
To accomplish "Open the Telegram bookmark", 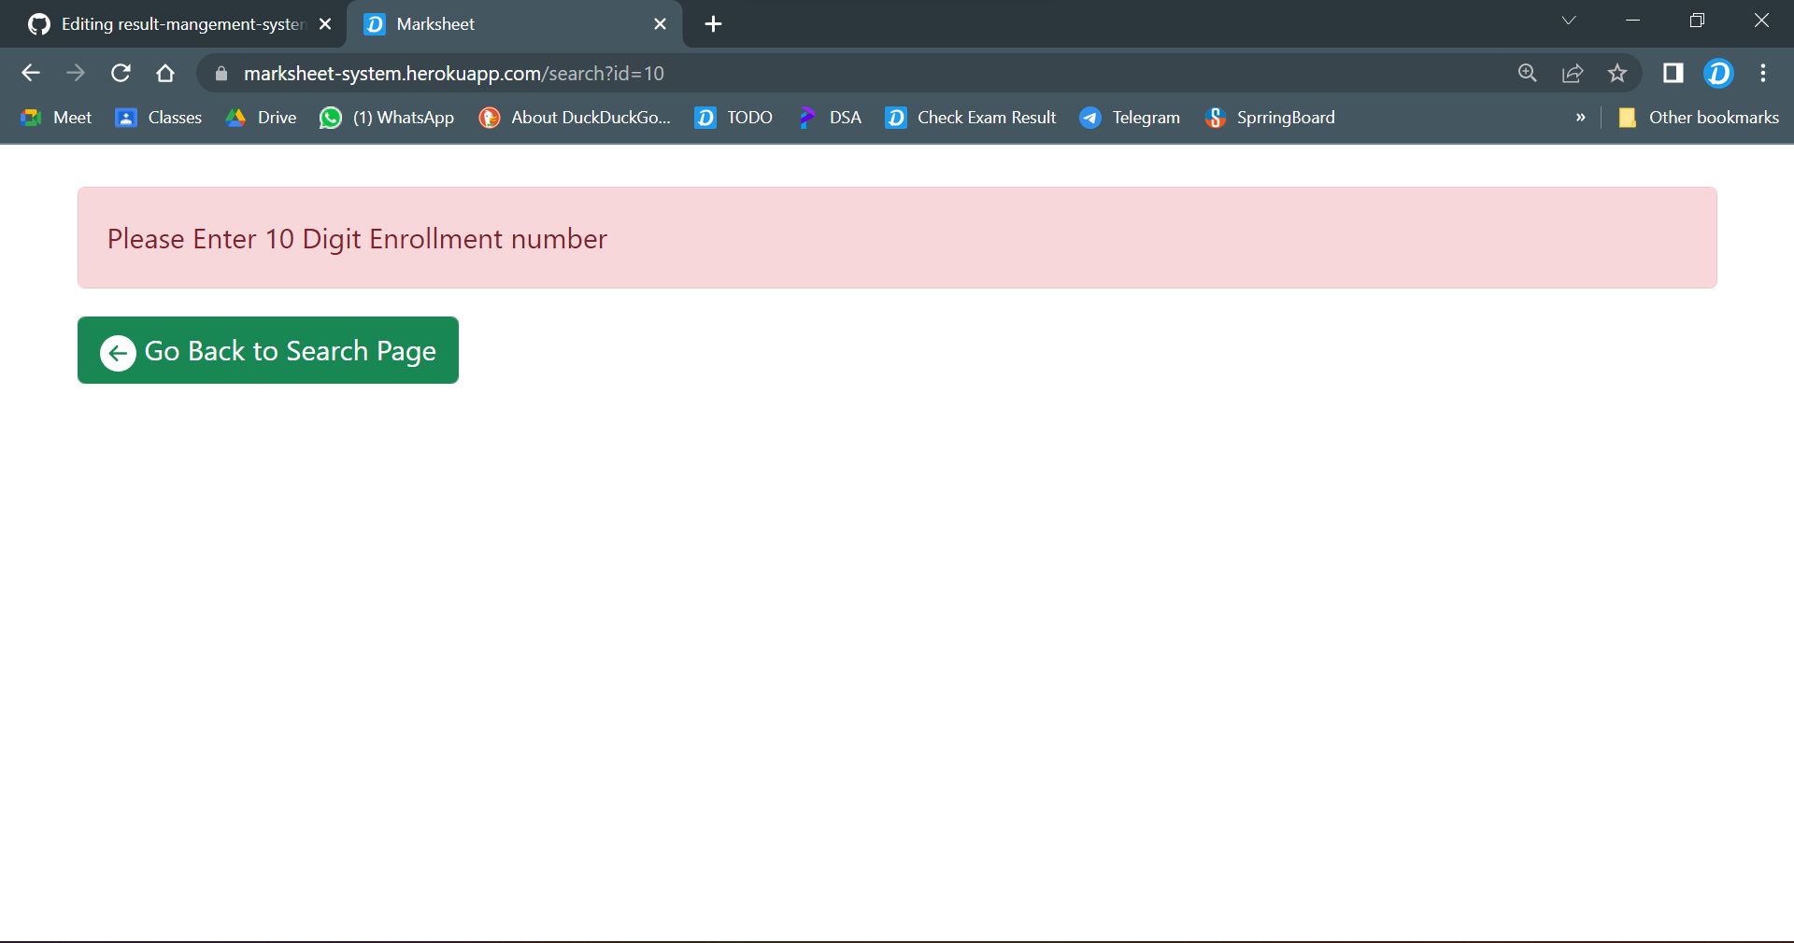I will pos(1130,118).
